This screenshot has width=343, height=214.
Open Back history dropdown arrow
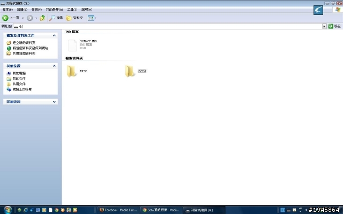(x=23, y=18)
